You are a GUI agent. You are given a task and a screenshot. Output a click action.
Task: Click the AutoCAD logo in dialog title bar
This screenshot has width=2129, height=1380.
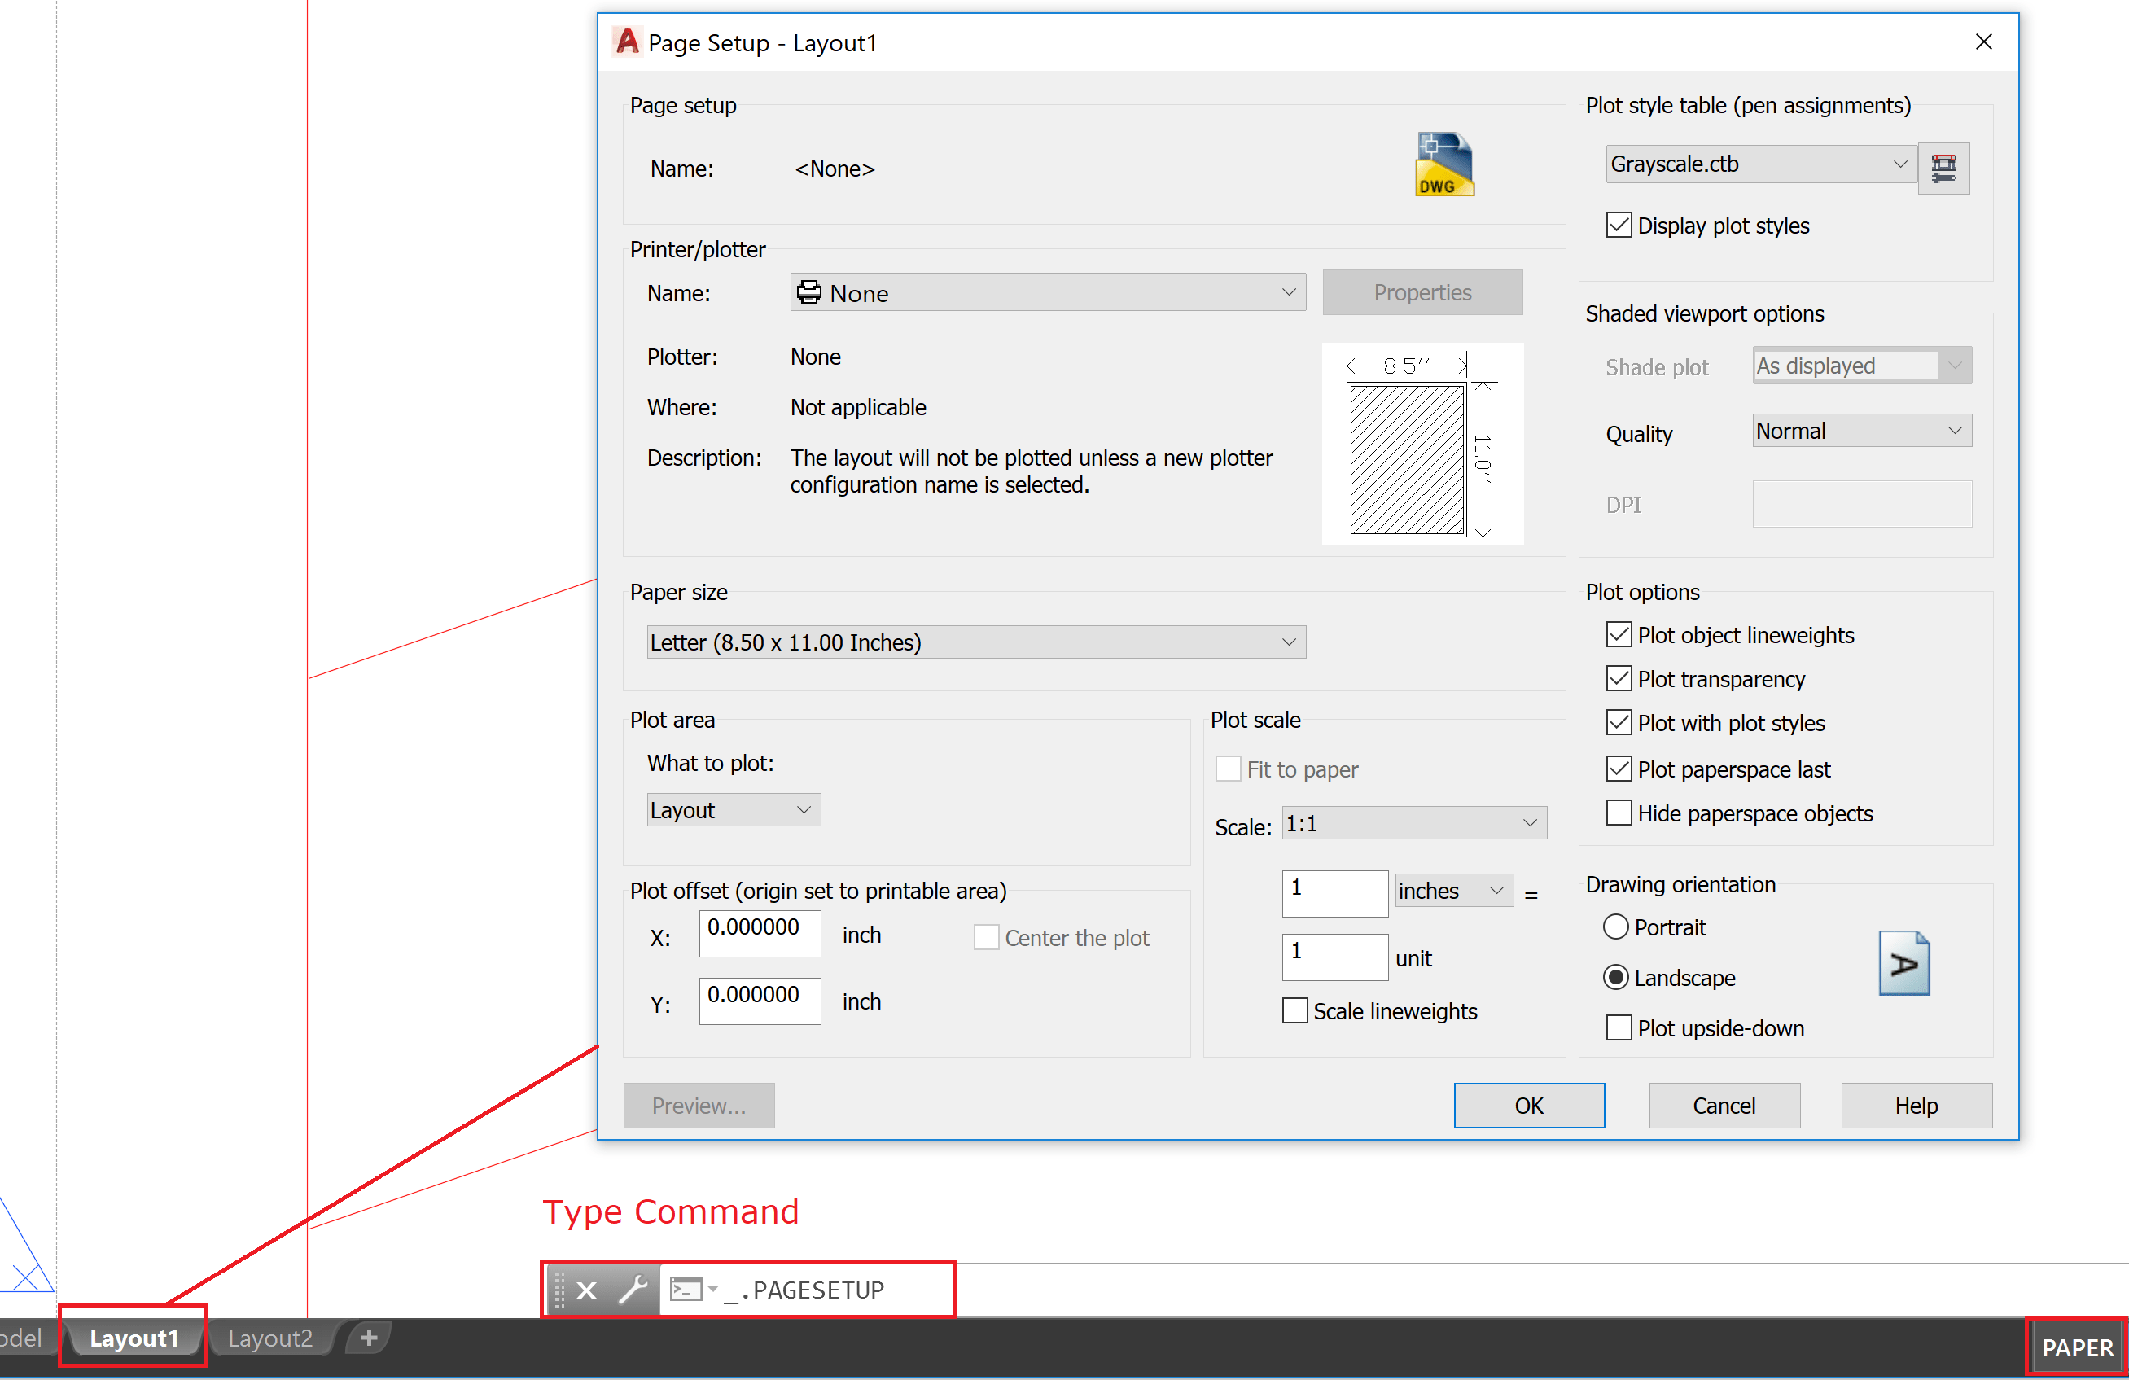coord(626,42)
